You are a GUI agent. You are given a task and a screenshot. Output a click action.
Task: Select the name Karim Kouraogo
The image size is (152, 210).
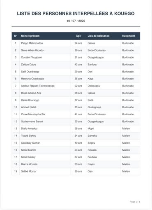(x=30, y=100)
